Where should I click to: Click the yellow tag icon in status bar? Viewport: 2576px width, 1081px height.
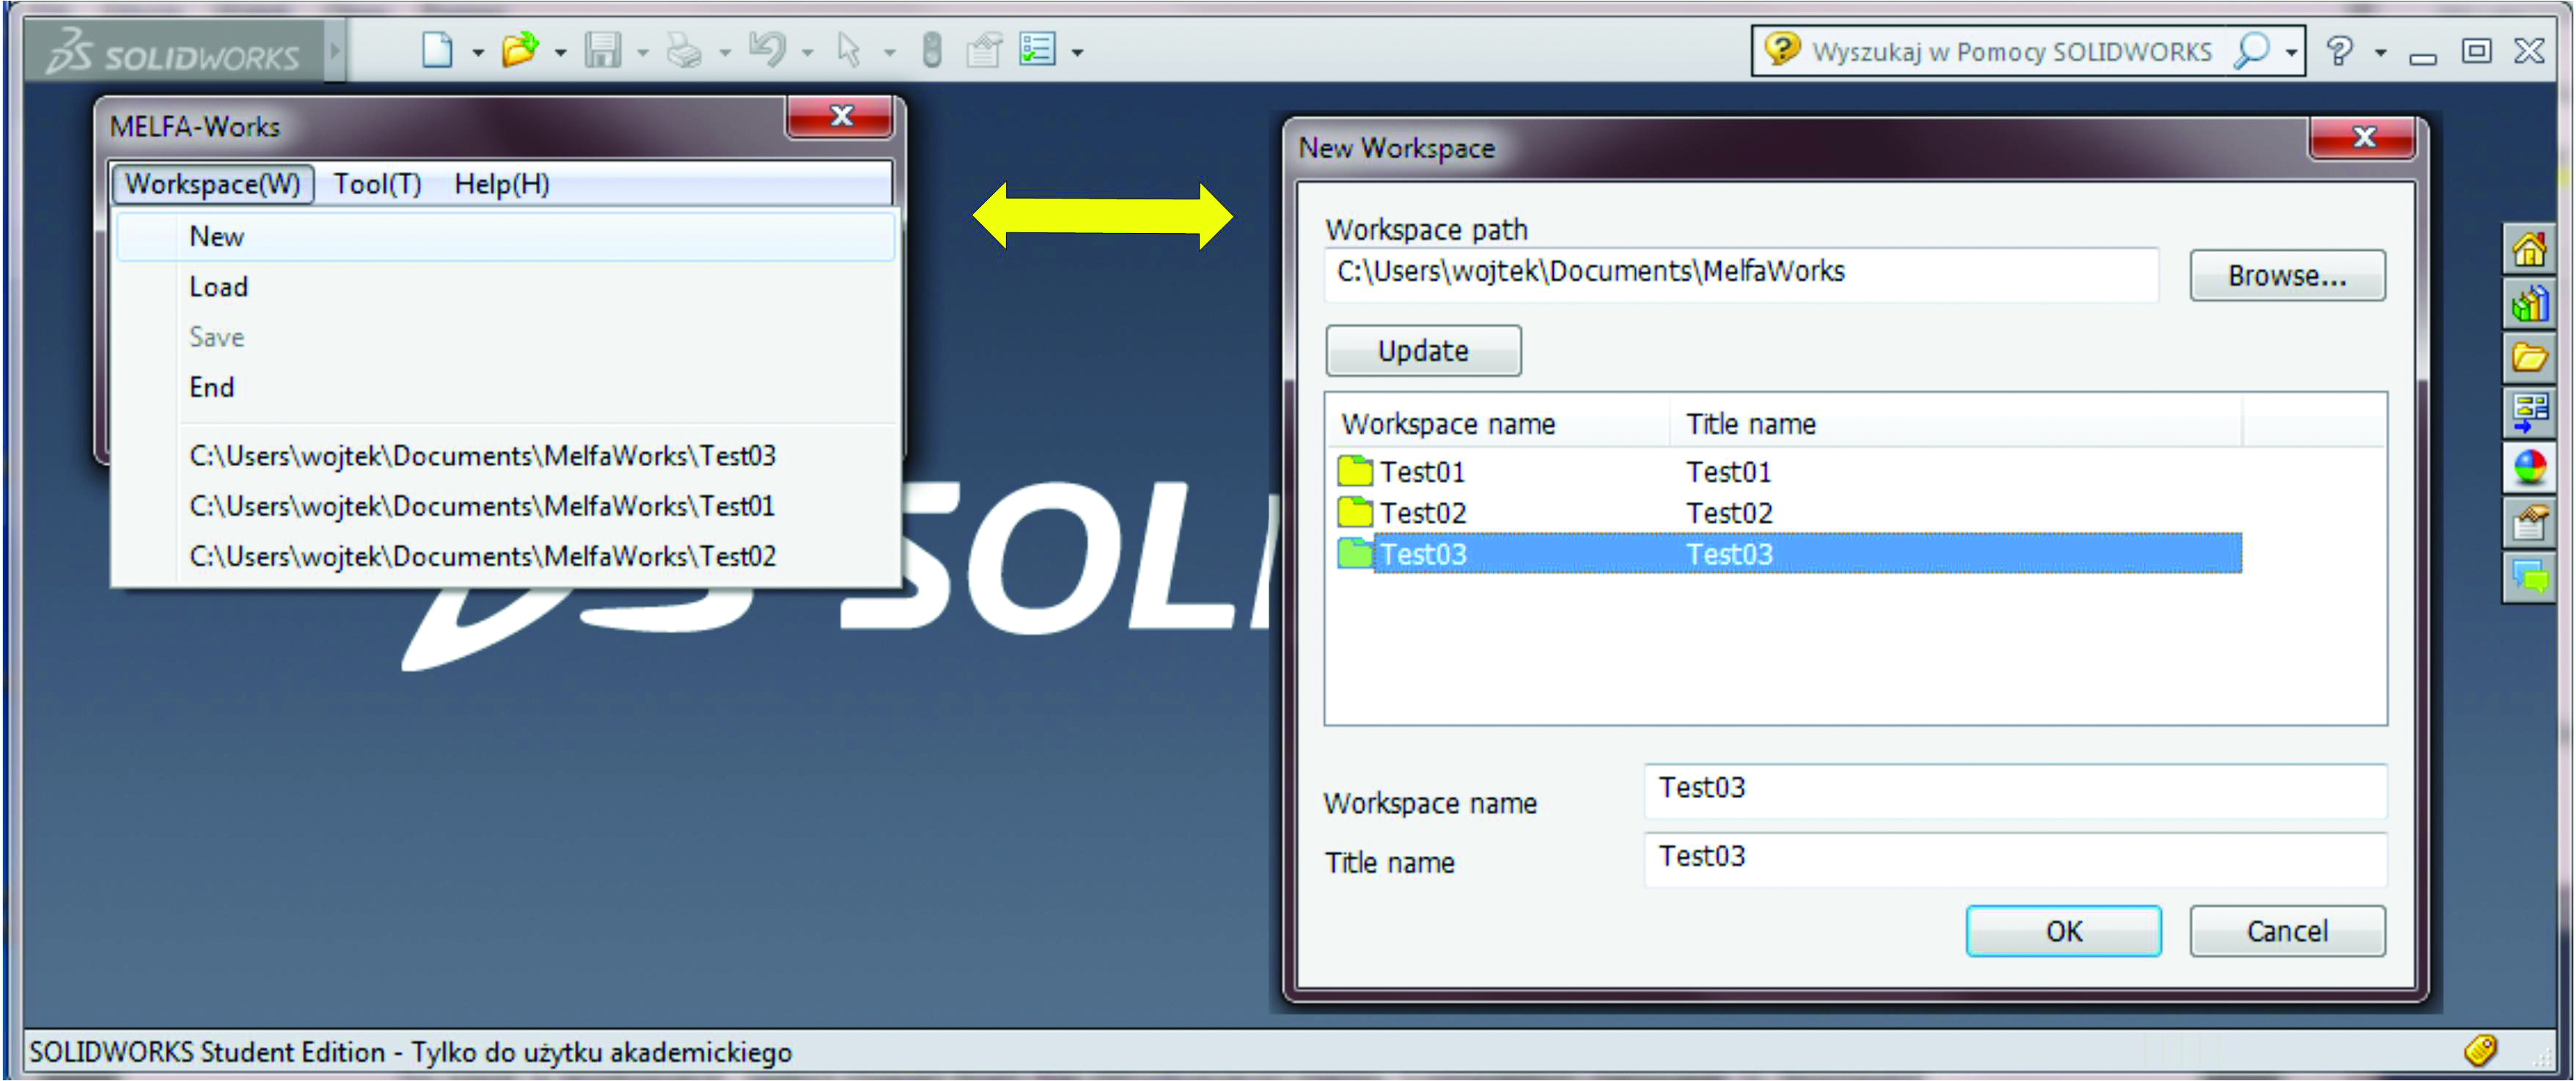(2479, 1050)
